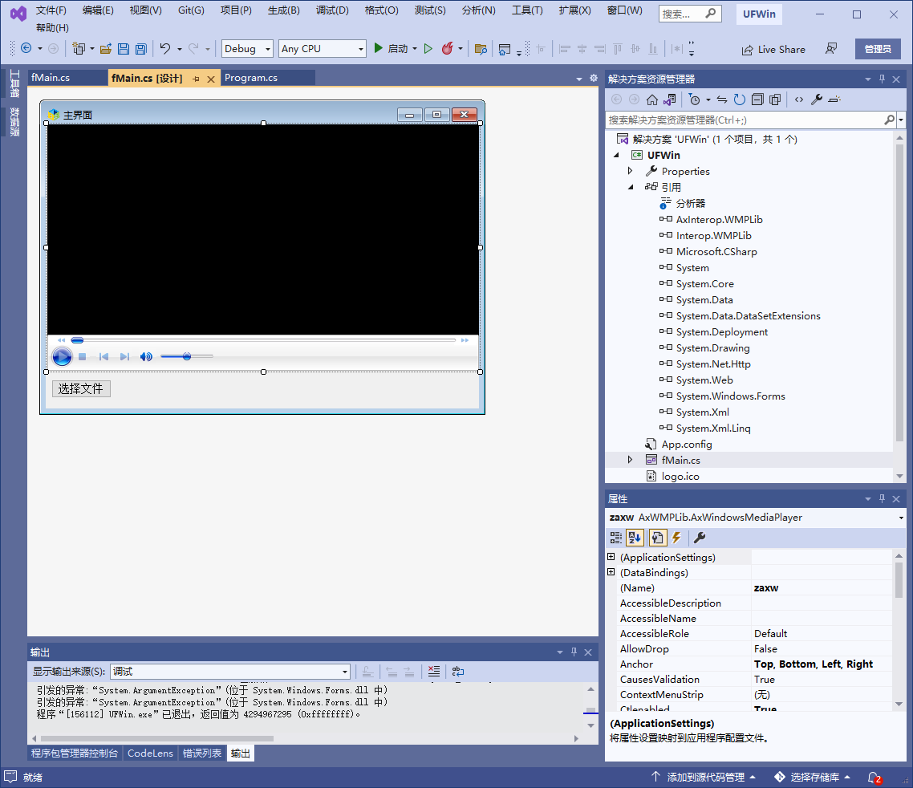Open notifications bell in status bar
The width and height of the screenshot is (913, 788).
click(874, 778)
